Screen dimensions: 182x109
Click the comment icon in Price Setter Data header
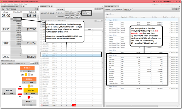(179, 9)
